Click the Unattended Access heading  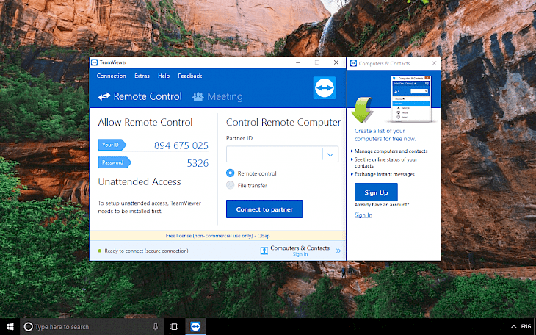point(140,181)
